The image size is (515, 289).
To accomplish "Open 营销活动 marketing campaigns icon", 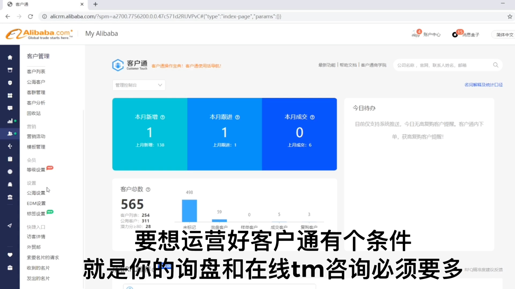I will click(x=36, y=136).
